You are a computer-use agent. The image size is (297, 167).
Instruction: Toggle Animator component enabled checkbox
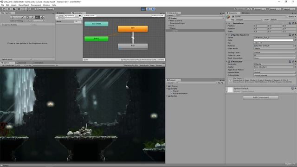click(x=232, y=62)
